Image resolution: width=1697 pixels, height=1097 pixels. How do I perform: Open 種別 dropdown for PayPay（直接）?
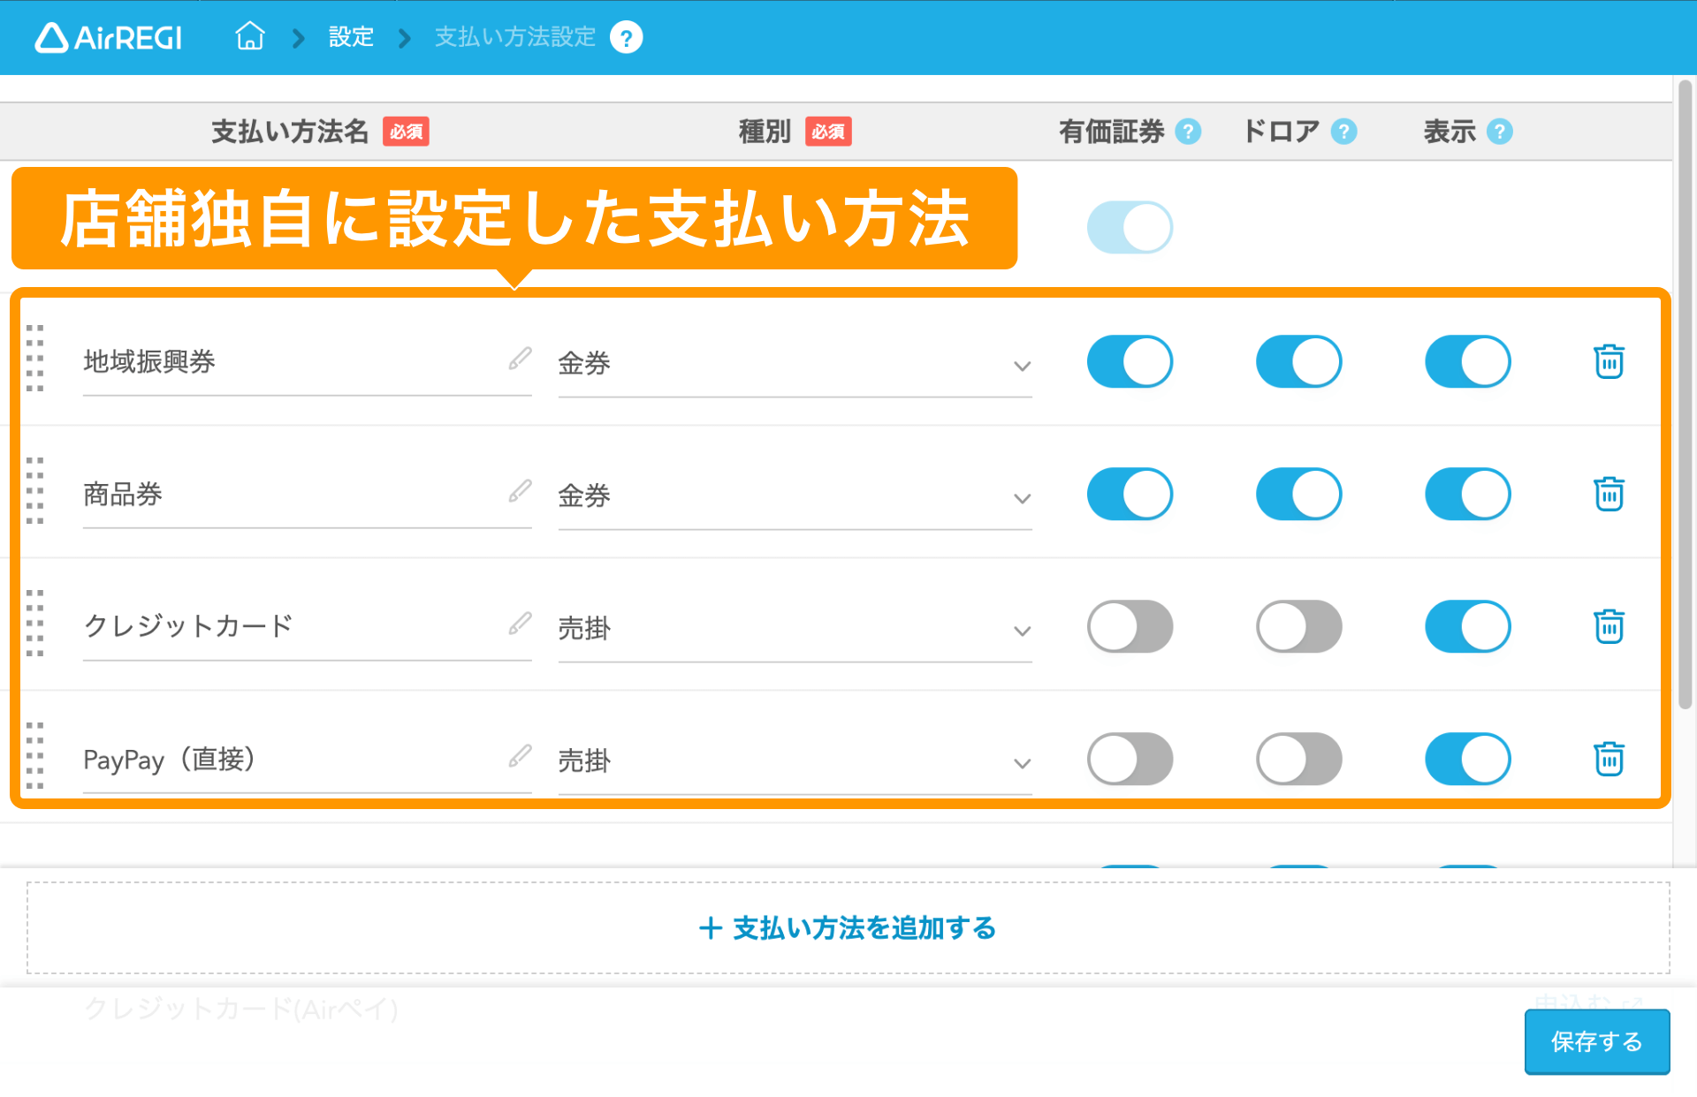(x=795, y=761)
